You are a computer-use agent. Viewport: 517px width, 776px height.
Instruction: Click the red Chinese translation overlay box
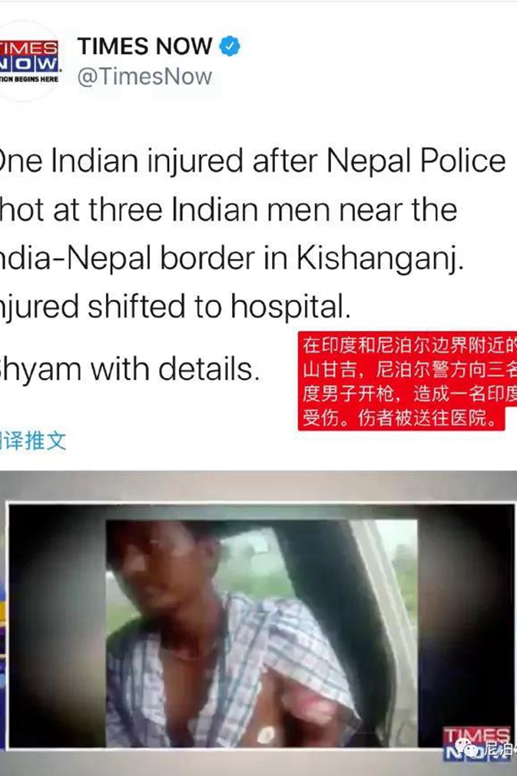(x=407, y=381)
